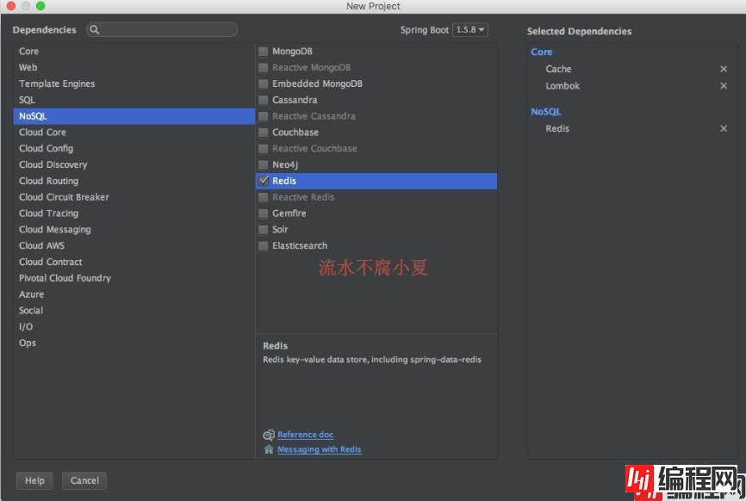Tick the Elasticsearch checkbox
746x501 pixels.
(x=264, y=246)
